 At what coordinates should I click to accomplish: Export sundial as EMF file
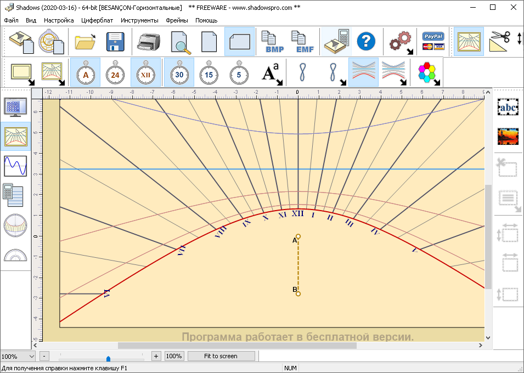(302, 42)
